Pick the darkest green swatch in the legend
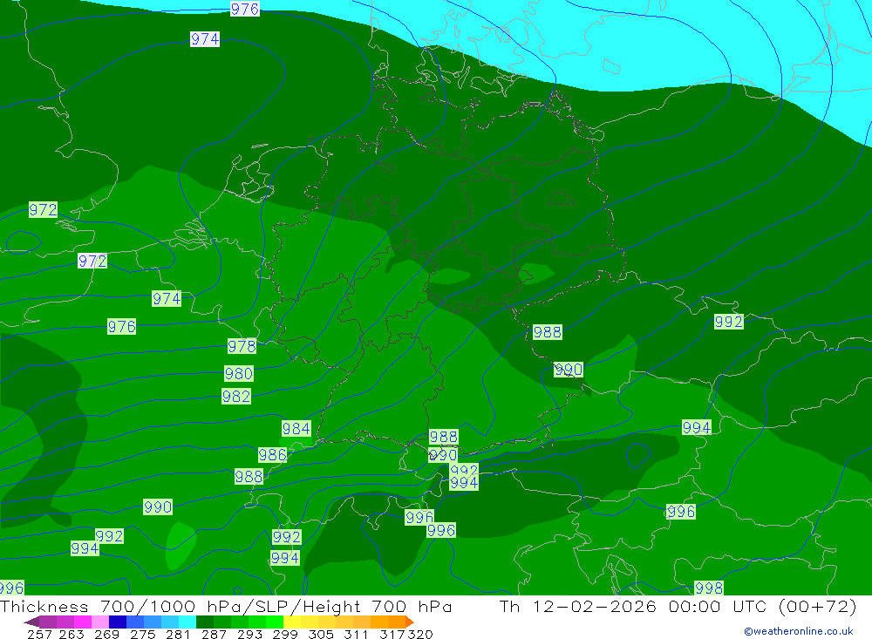Screen dimensions: 872x639 205,622
